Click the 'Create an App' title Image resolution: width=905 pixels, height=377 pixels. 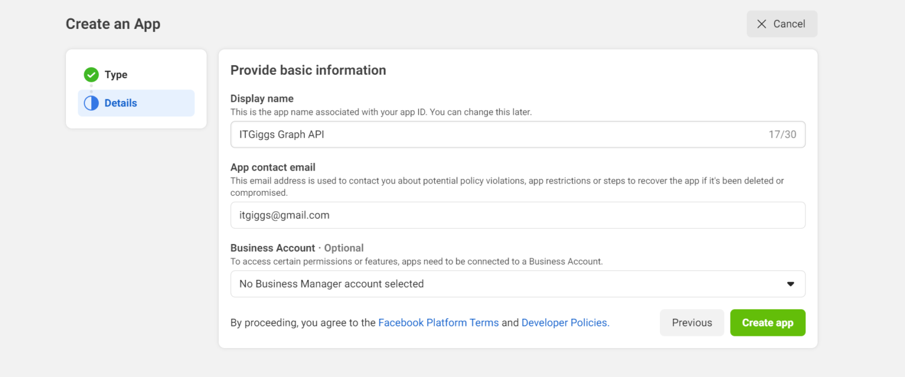click(113, 24)
